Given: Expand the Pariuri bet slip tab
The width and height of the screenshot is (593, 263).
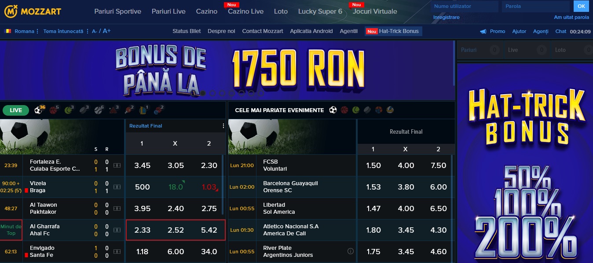Looking at the screenshot, I should click(x=480, y=50).
